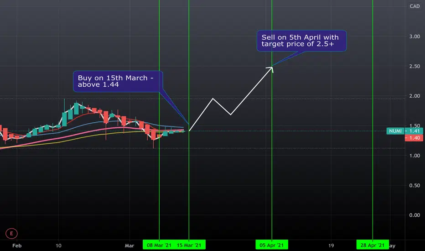Click the 0.50 price axis label
425x251 pixels.
(415, 185)
